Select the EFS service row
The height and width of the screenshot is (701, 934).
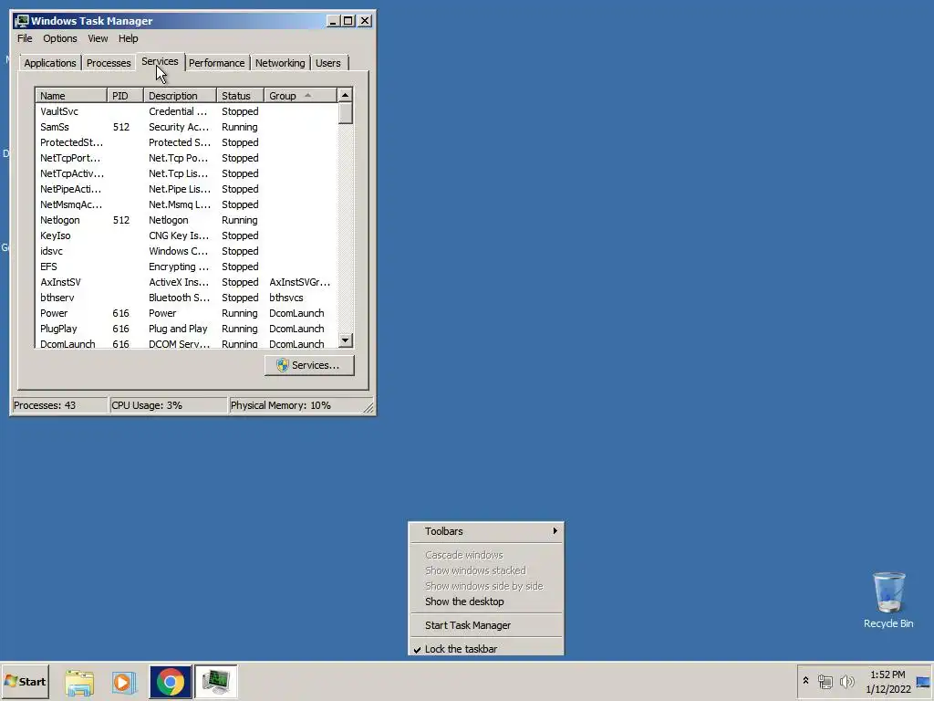point(186,267)
